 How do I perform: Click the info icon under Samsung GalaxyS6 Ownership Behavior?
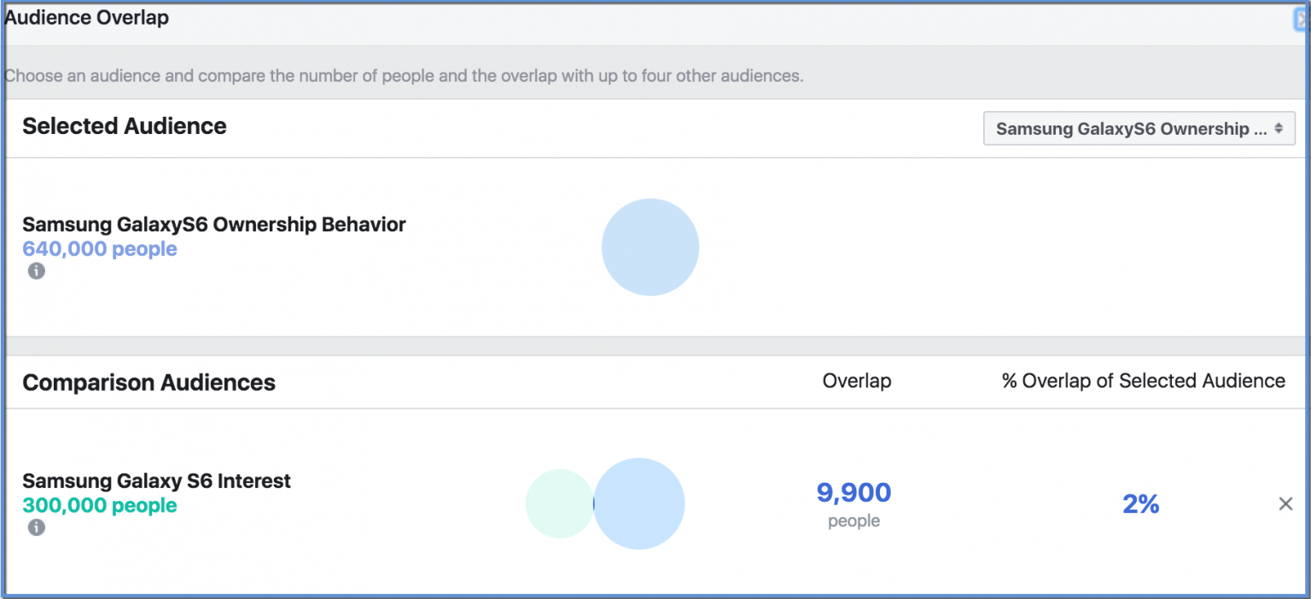tap(36, 271)
